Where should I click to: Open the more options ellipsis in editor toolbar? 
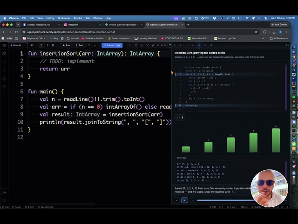[x=95, y=45]
